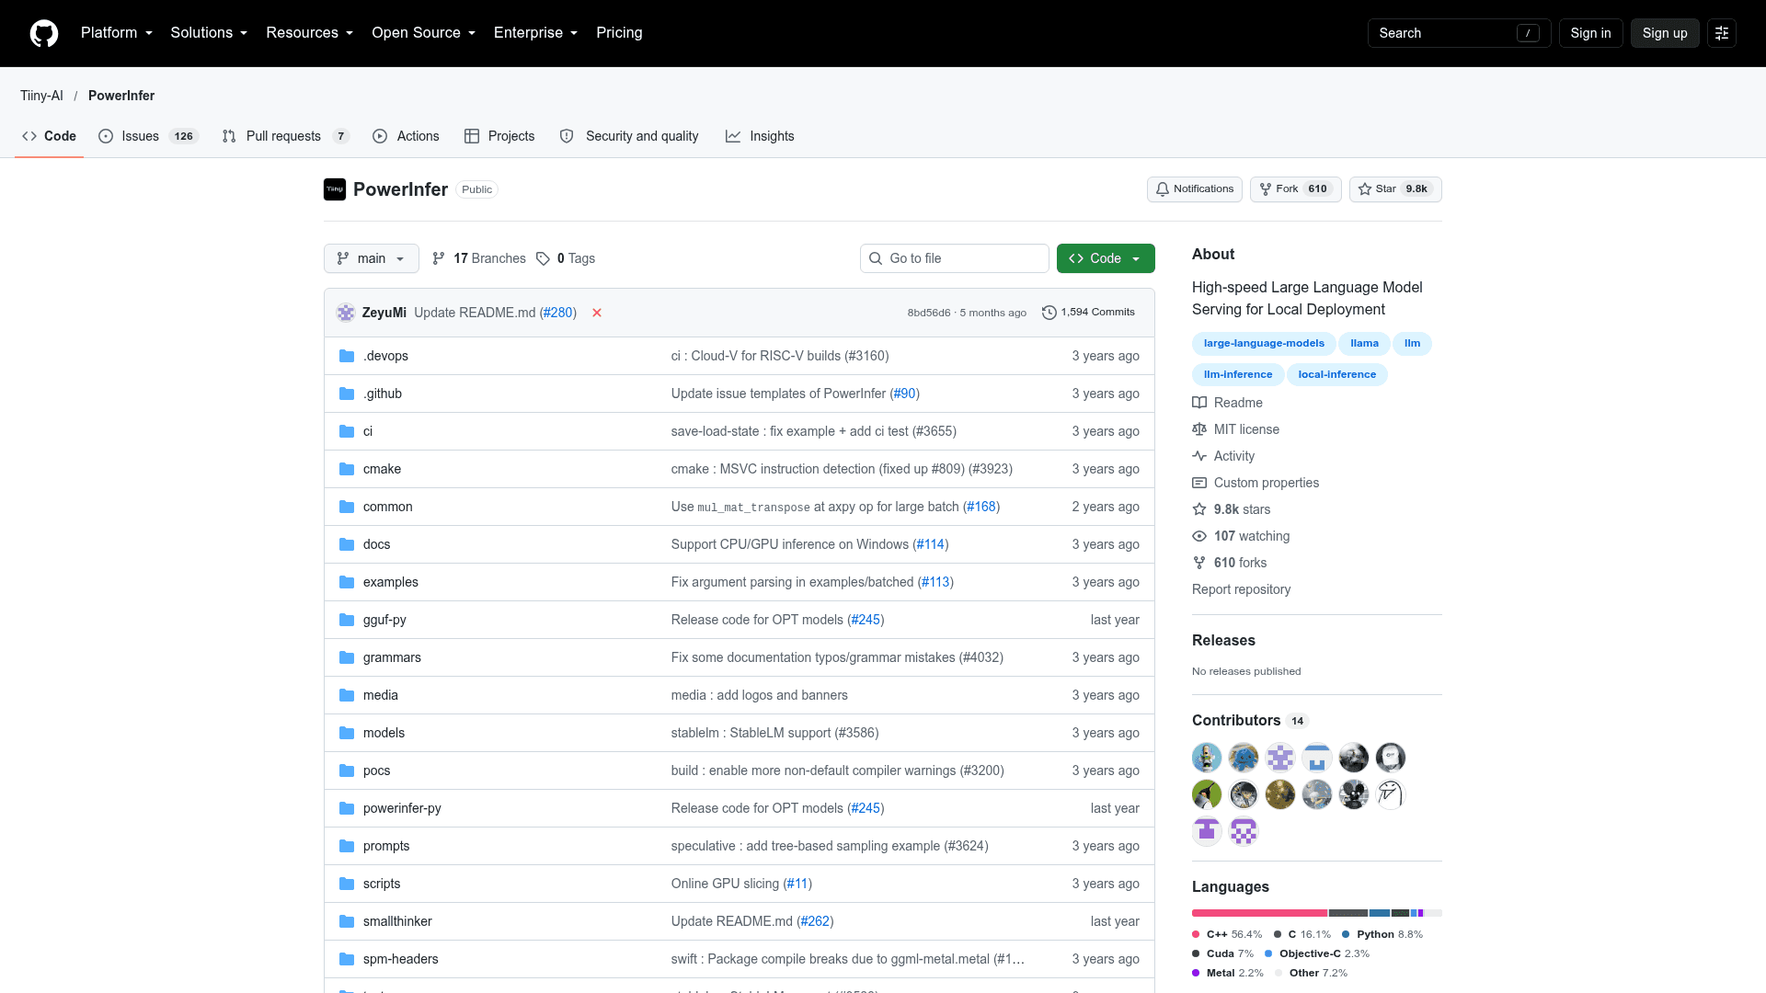This screenshot has height=993, width=1766.
Task: Expand the main branch dropdown
Action: click(372, 258)
